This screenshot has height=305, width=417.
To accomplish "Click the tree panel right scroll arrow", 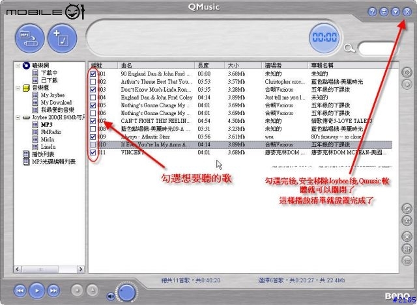I will point(81,269).
